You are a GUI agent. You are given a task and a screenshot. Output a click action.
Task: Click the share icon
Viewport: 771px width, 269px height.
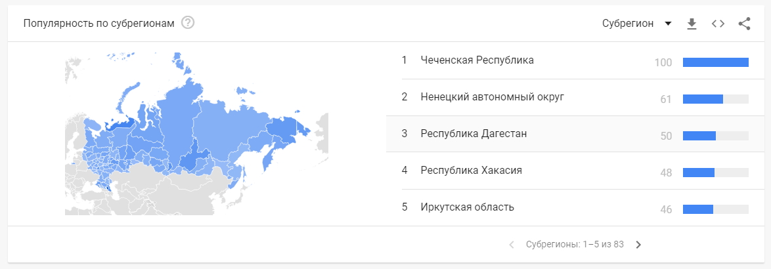pos(745,24)
